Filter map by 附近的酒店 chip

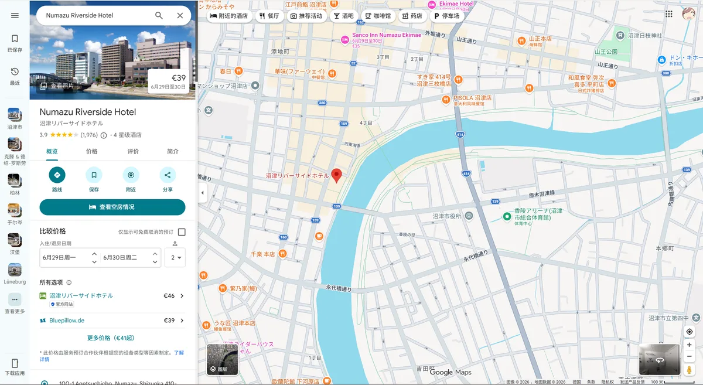click(228, 16)
